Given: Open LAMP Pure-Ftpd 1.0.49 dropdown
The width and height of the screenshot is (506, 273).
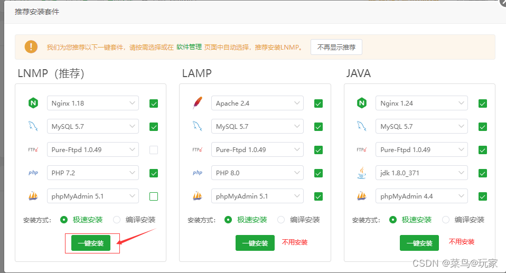Looking at the screenshot, I should [x=258, y=150].
